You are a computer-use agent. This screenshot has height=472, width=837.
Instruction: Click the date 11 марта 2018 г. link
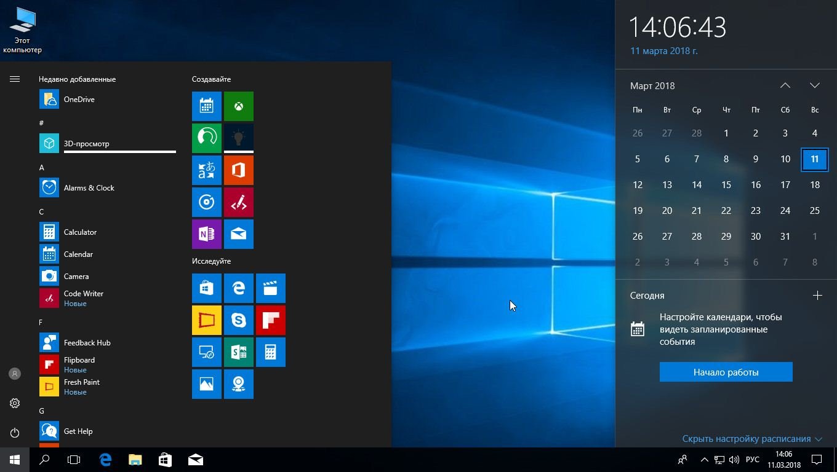[x=664, y=51]
